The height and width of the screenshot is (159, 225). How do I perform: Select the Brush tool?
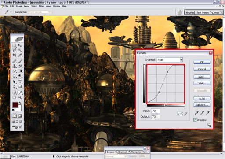pyautogui.click(x=20, y=61)
